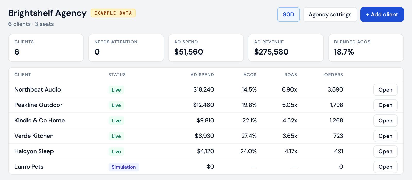The height and width of the screenshot is (180, 412).
Task: Click the $4,120 ad spend value
Action: click(205, 151)
